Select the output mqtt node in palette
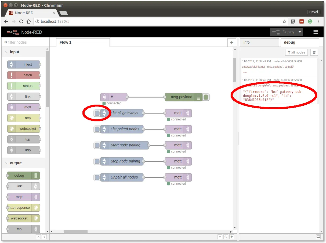 [x=24, y=197]
